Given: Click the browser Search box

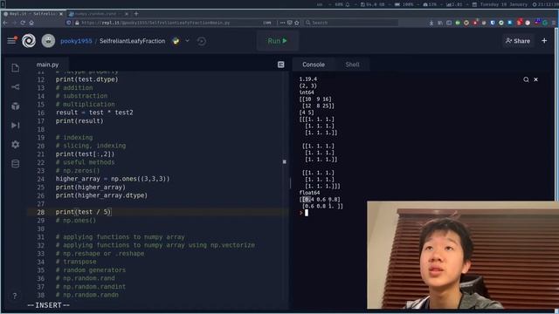Looking at the screenshot, I should click(351, 23).
